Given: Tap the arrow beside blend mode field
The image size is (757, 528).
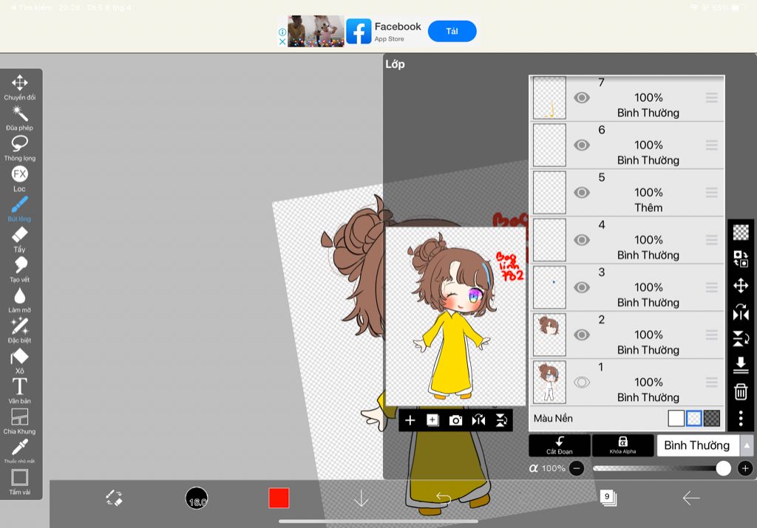Looking at the screenshot, I should (x=747, y=445).
